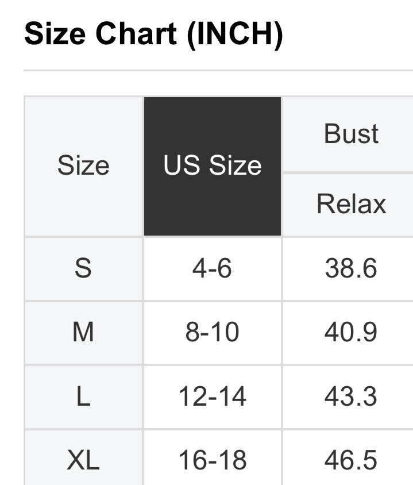The width and height of the screenshot is (413, 485).
Task: Select the M size row label
Action: tap(83, 333)
